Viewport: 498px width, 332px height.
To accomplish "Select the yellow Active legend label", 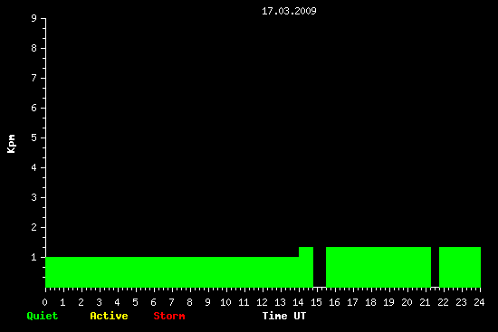I will point(109,316).
